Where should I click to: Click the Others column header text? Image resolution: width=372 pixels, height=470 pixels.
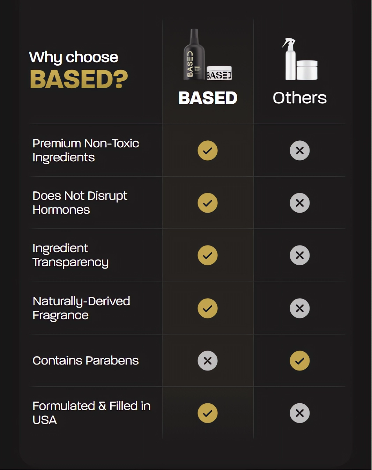[300, 98]
